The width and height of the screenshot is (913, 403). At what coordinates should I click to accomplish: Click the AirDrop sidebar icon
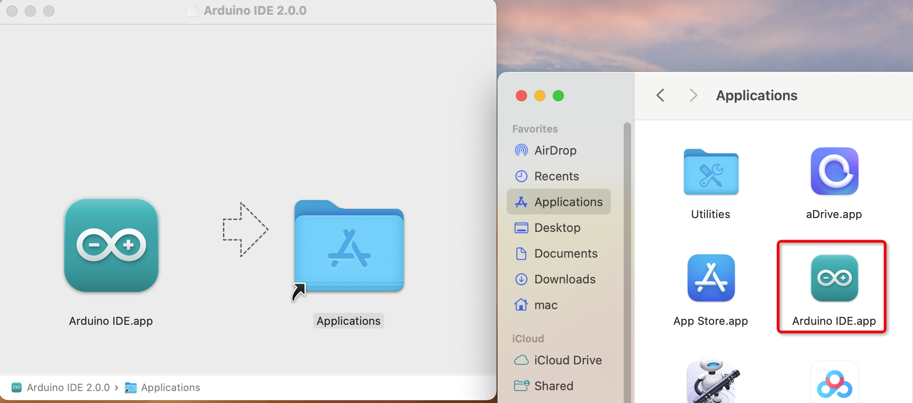click(x=521, y=150)
